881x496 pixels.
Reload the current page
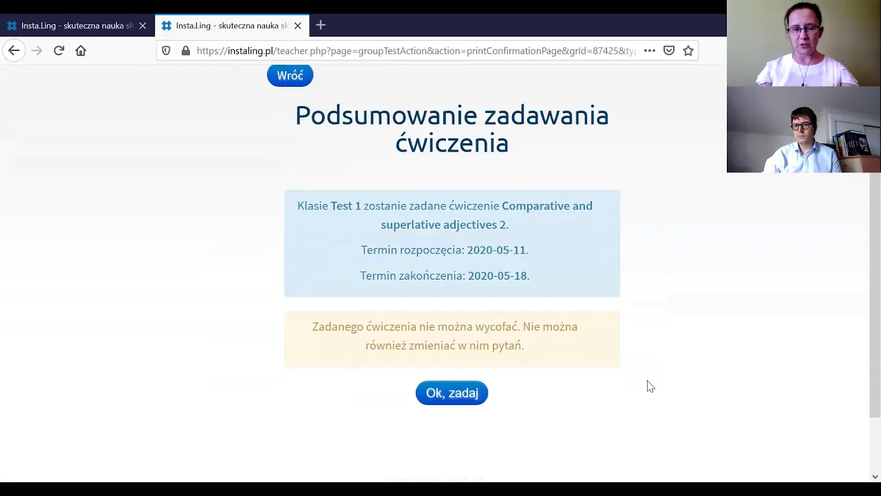click(59, 50)
